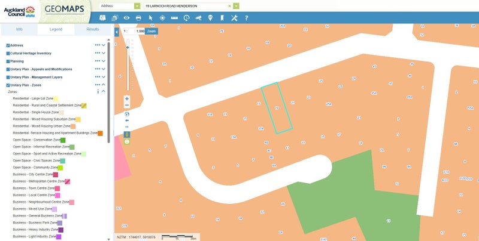Collapse the Unitary Plan - Zones group

[x=104, y=85]
